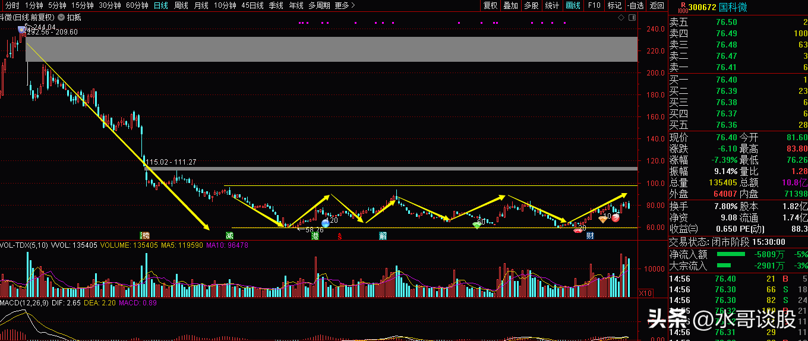Click the green diamond signal marker
The height and width of the screenshot is (341, 808).
[476, 225]
